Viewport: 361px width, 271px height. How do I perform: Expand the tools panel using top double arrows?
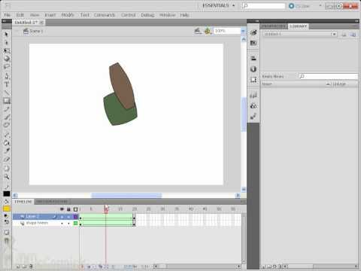(4, 21)
